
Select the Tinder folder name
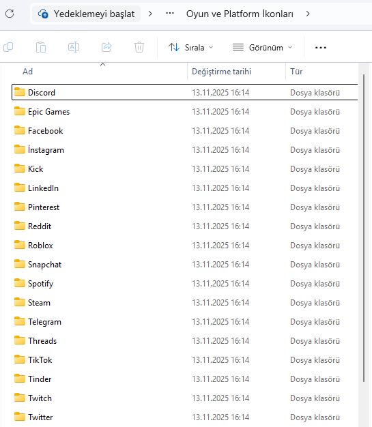coord(40,379)
